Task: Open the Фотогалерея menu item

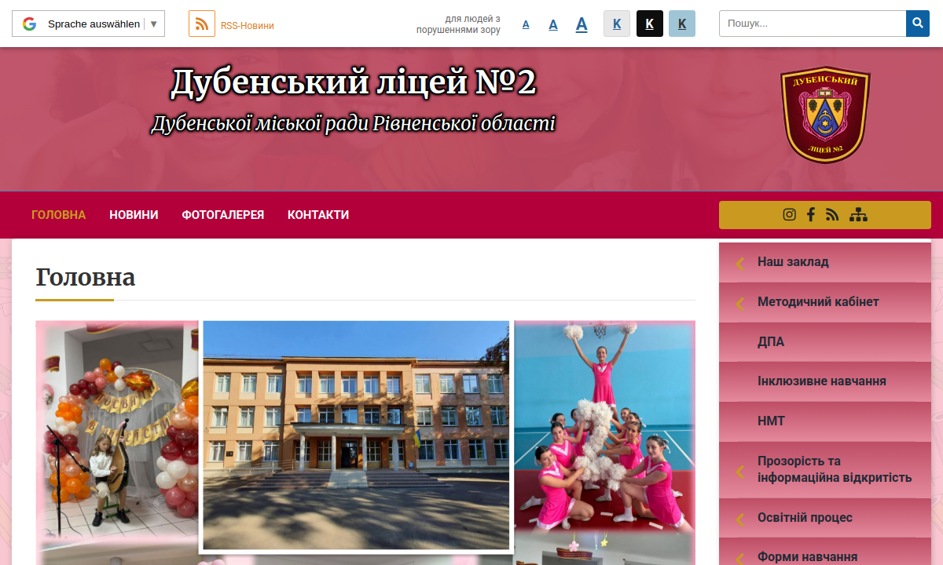Action: coord(222,215)
